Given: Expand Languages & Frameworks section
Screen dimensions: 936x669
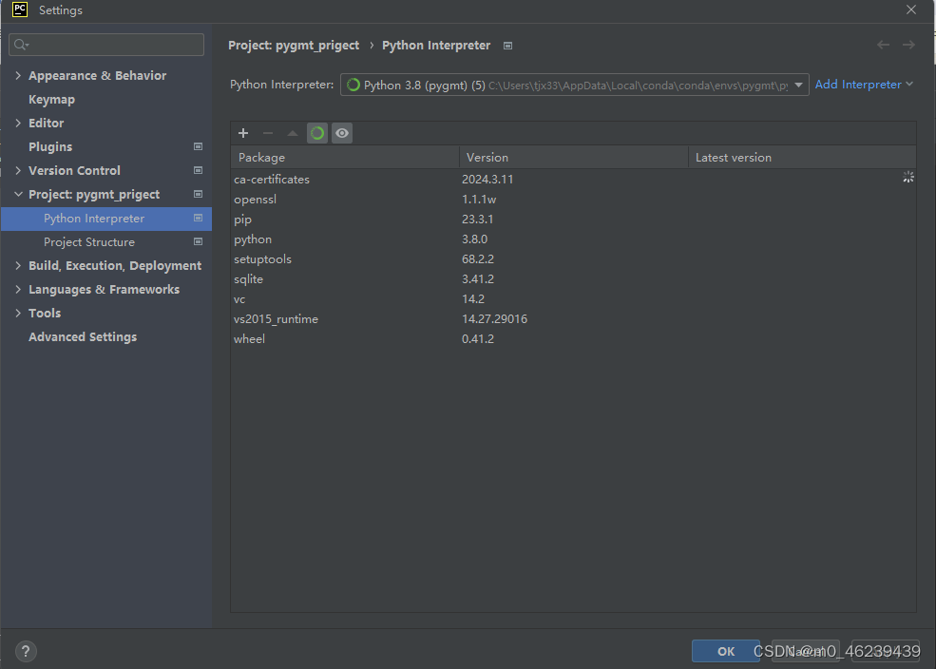Looking at the screenshot, I should pyautogui.click(x=18, y=290).
